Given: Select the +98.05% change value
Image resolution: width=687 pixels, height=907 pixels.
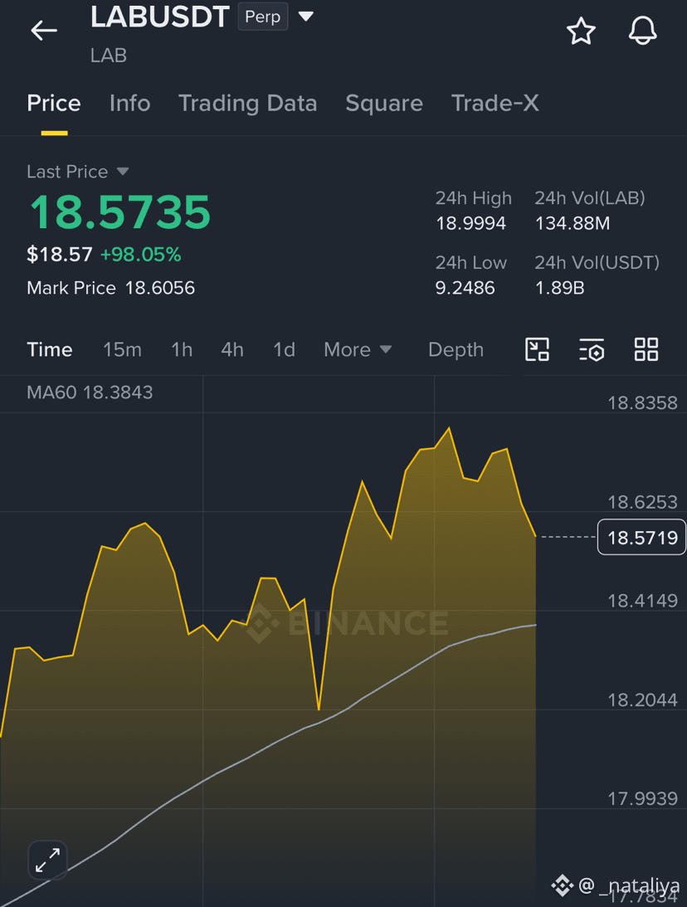Looking at the screenshot, I should [140, 254].
